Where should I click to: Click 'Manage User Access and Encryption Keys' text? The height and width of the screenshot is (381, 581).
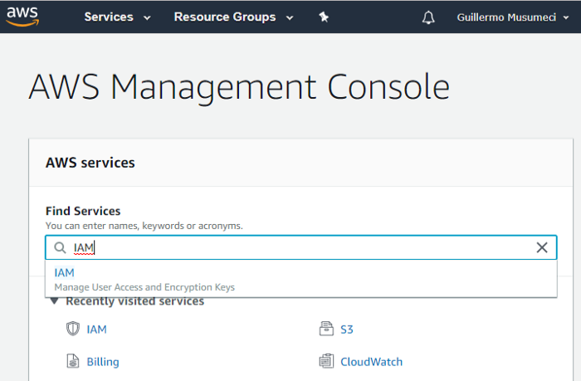pos(144,287)
